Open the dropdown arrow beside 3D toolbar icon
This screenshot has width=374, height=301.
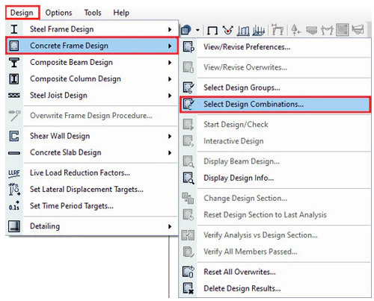tap(197, 30)
